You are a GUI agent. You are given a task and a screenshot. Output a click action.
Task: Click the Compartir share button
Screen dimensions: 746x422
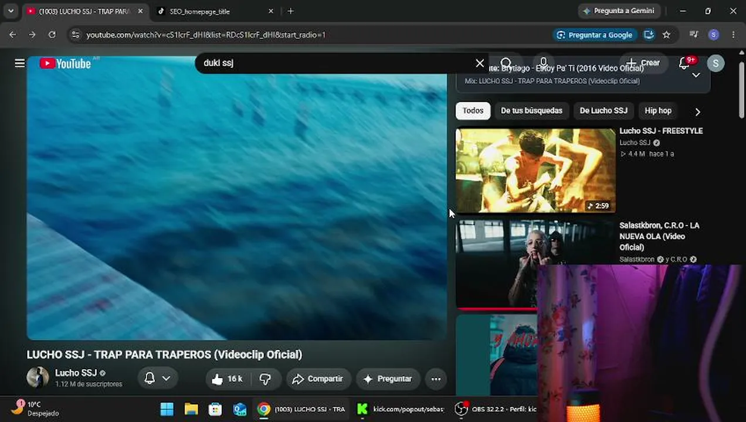coord(318,379)
